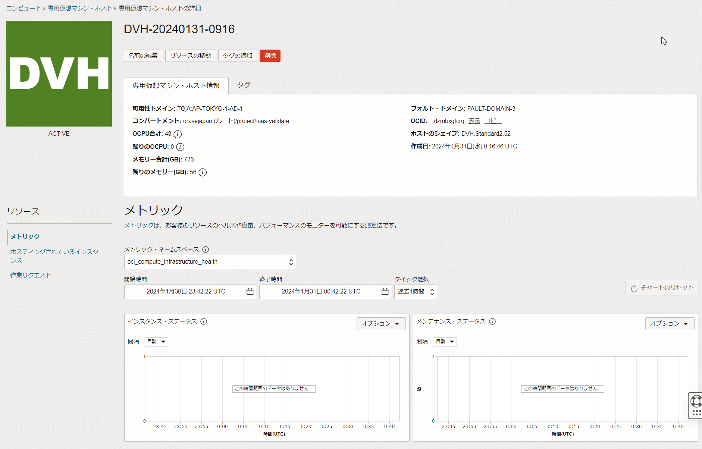Go to コンピュート breadcrumb link

pos(24,8)
